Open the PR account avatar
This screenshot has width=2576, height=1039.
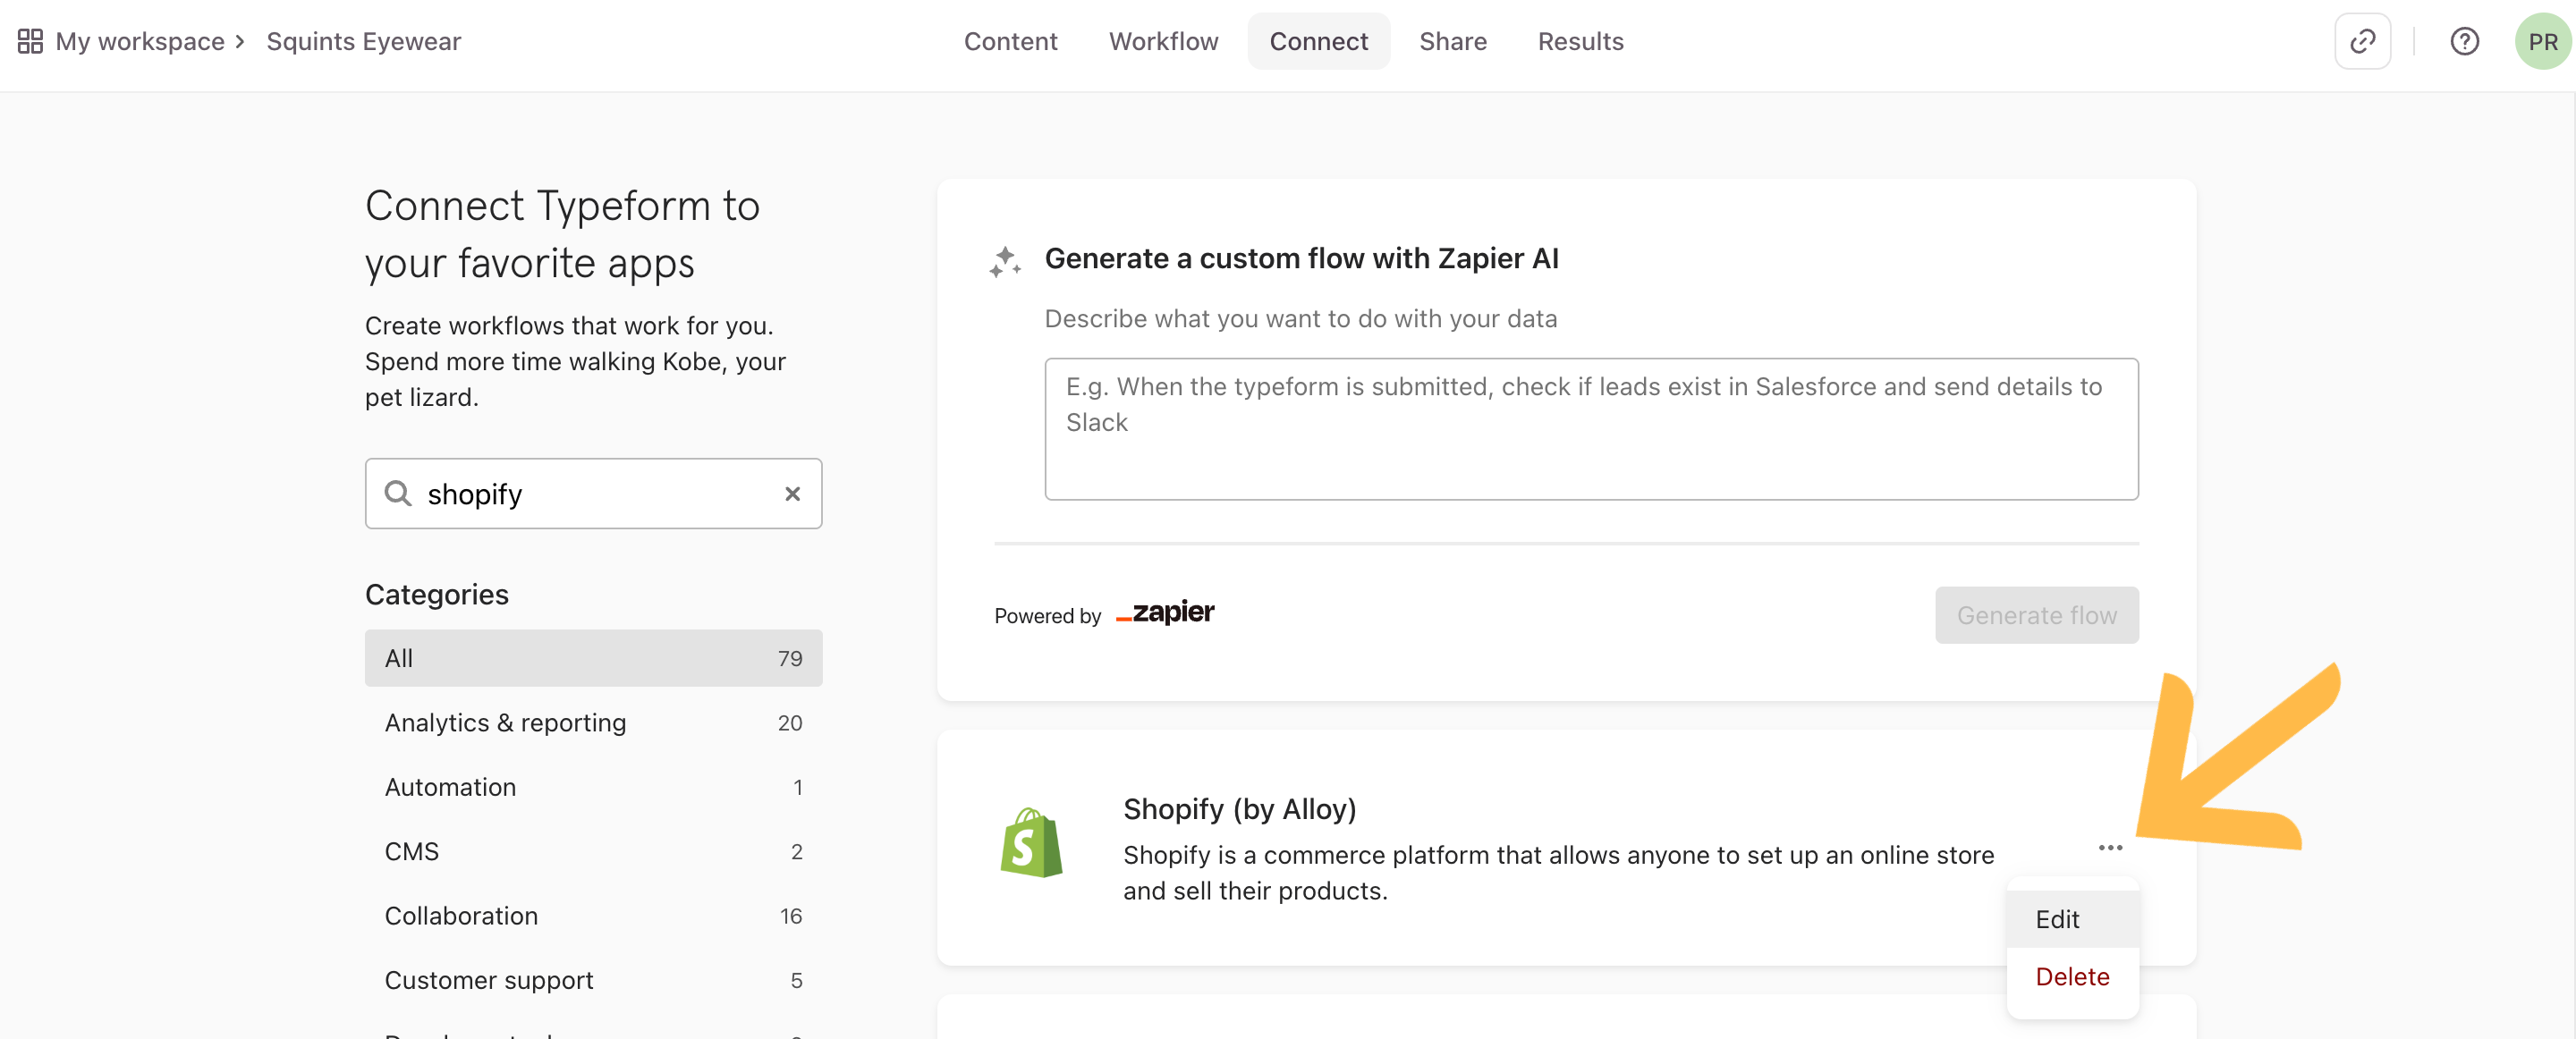coord(2542,41)
